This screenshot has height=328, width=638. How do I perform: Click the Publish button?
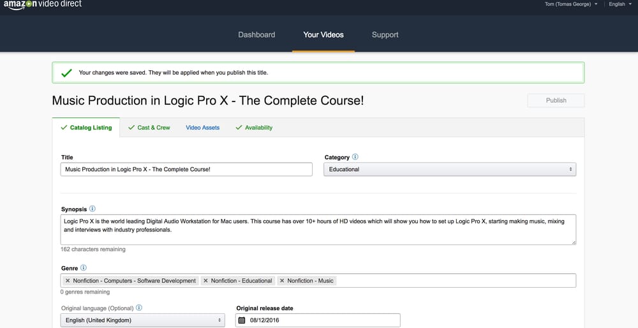point(556,101)
